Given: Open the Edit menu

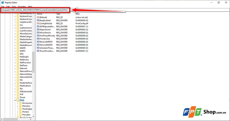Looking at the screenshot, I should point(8,7).
